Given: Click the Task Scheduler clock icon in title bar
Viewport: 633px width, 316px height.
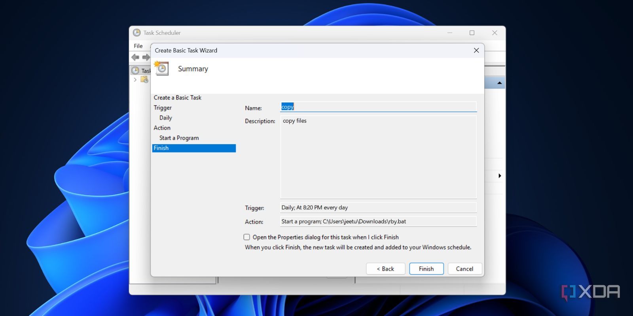Looking at the screenshot, I should pos(136,32).
